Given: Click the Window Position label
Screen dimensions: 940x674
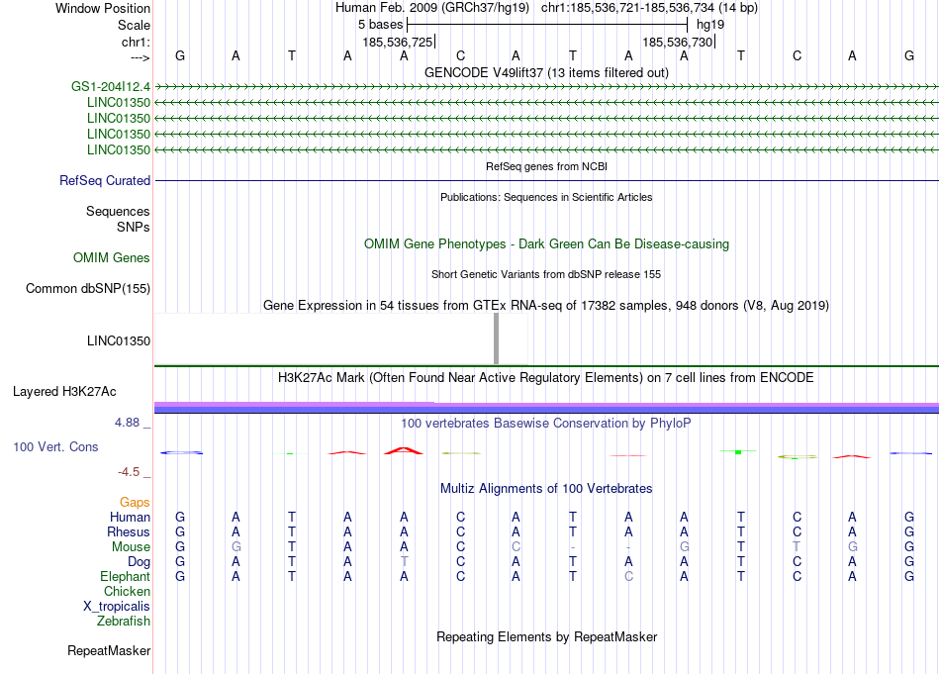Looking at the screenshot, I should point(103,8).
